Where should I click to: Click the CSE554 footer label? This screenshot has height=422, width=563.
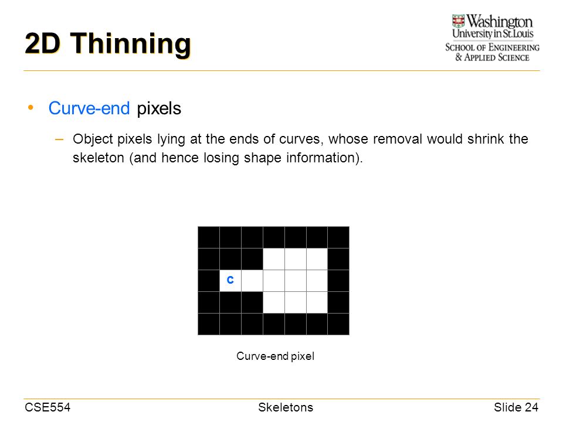[x=48, y=407]
